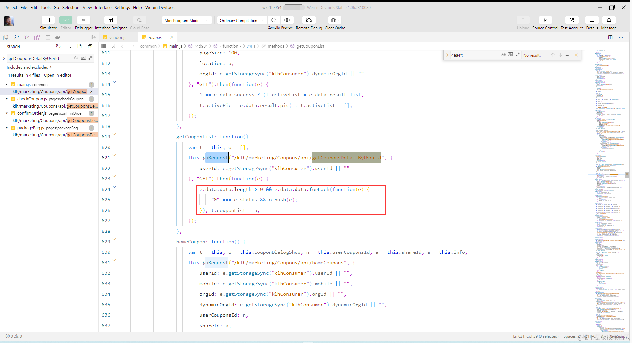Open the Mini Program Mode dropdown
Viewport: 632px width, 343px height.
coord(187,20)
